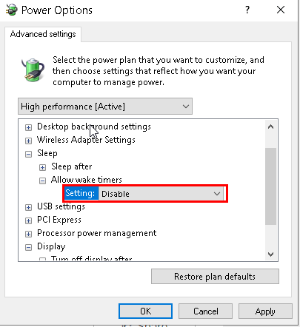
Task: Collapse the Sleep tree node
Action: click(x=28, y=154)
